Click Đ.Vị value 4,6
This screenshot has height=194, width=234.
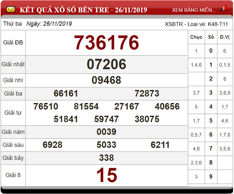pyautogui.click(x=225, y=121)
